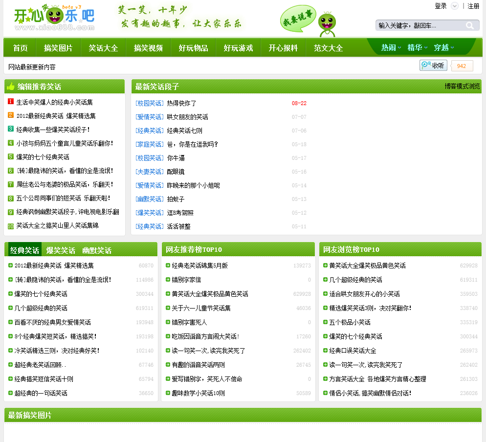Open 爱写错别字，笑死人不偿命
The image size is (486, 442).
click(x=207, y=379)
